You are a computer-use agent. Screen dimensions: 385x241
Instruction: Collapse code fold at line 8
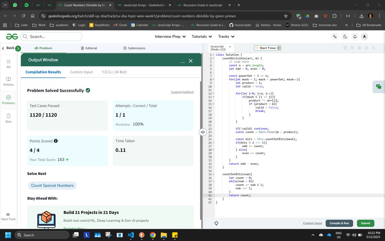213,79
